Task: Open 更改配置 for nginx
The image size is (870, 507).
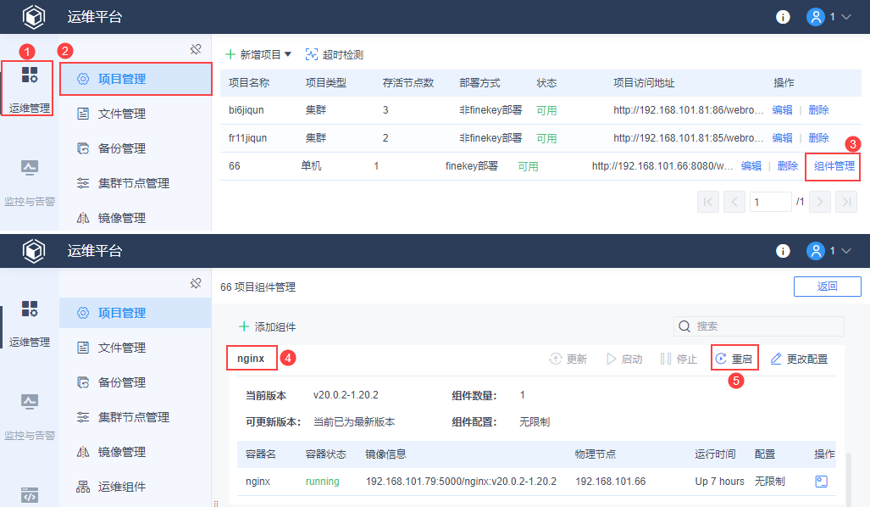Action: (x=799, y=359)
